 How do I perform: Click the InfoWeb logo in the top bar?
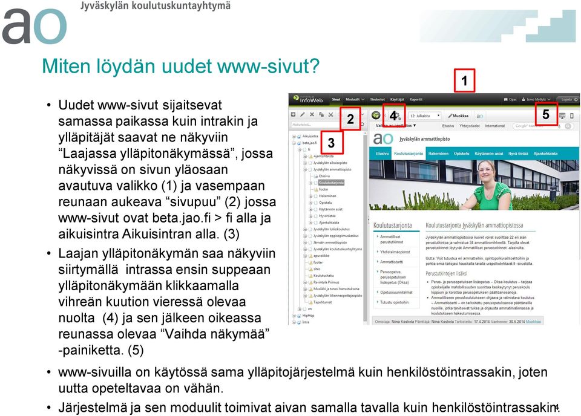coord(308,99)
